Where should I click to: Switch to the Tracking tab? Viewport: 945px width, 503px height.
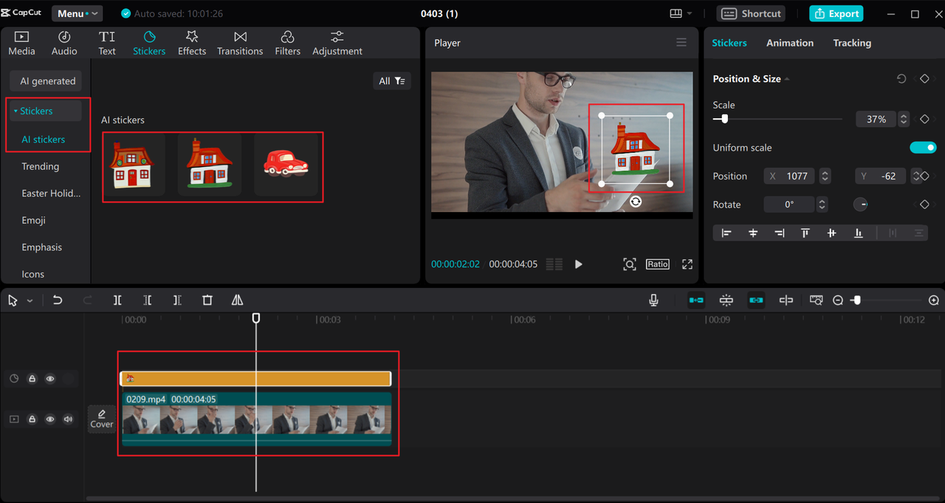tap(852, 43)
